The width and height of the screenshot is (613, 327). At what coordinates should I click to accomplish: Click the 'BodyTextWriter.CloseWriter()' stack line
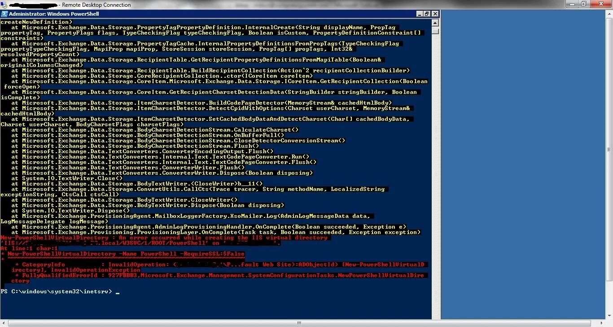coord(124,200)
